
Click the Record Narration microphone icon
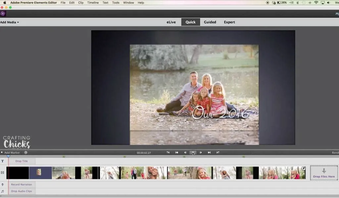(3, 184)
